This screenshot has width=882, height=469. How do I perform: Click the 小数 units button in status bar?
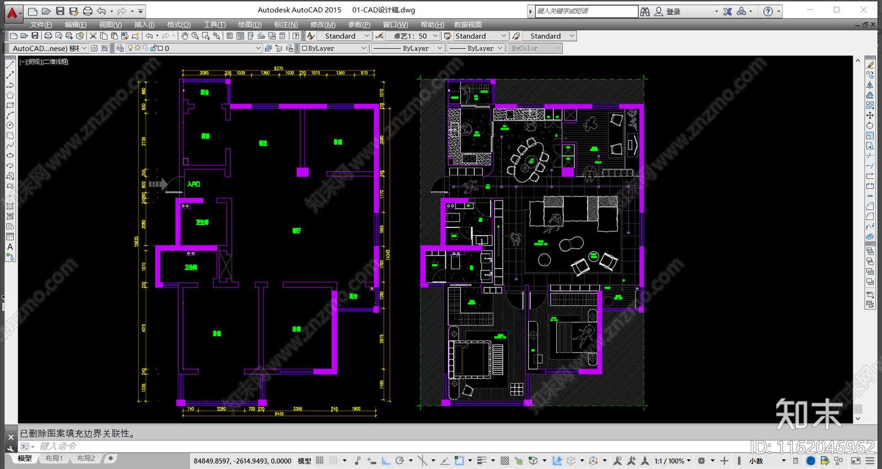click(756, 461)
